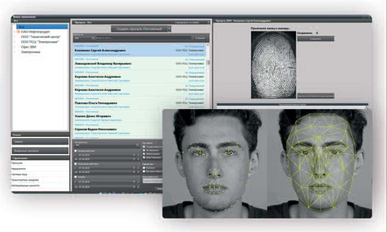The height and width of the screenshot is (232, 387).
Task: Open the Заявки section button
Action: (x=40, y=142)
